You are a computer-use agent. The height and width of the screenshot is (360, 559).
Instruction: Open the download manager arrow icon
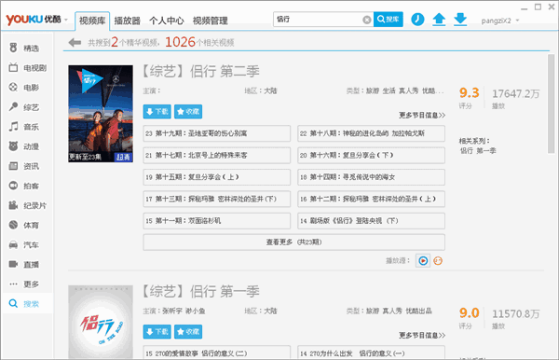pyautogui.click(x=460, y=20)
